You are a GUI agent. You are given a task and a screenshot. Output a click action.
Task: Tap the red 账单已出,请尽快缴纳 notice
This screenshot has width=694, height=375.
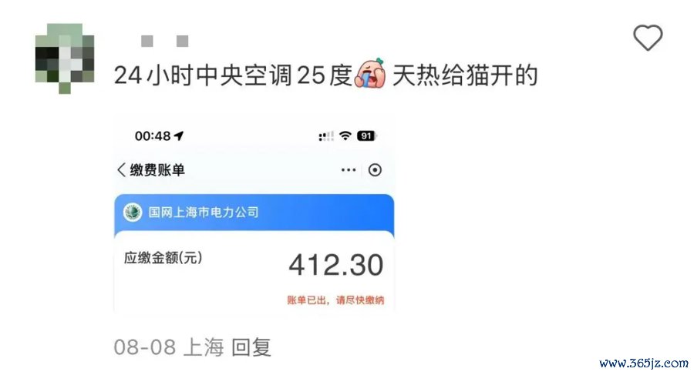[x=335, y=300]
